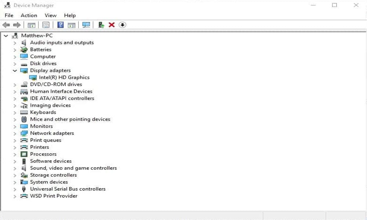Open the Help menu

[x=70, y=15]
